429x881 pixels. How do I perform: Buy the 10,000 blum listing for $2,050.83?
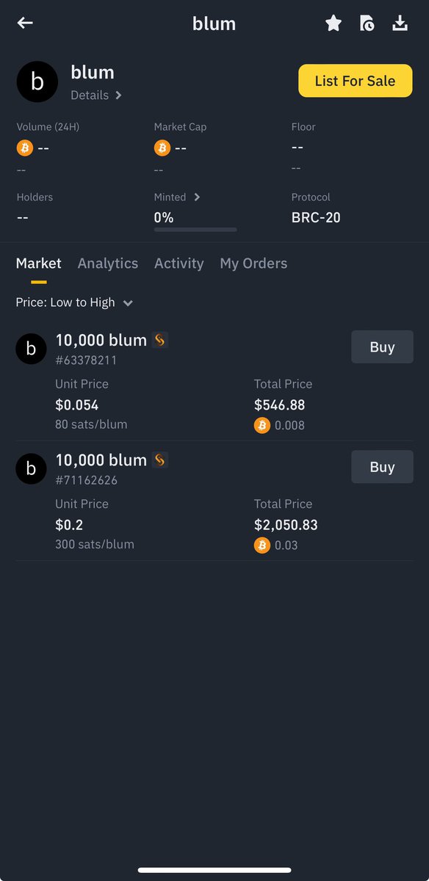[x=382, y=467]
